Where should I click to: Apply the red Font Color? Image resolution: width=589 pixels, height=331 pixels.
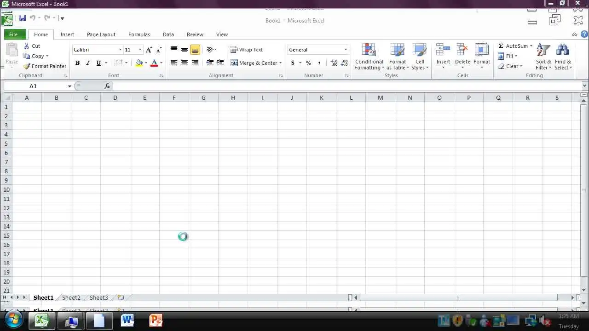(155, 63)
